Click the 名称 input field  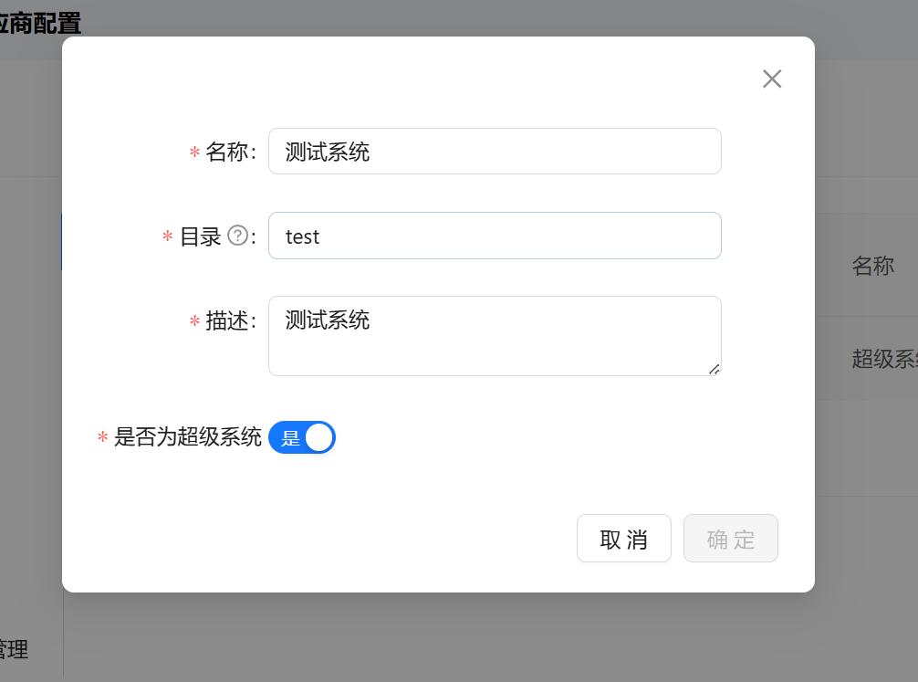(x=495, y=152)
